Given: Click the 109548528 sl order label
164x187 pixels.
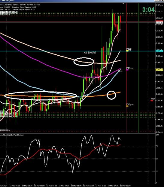Looking at the screenshot, I should point(5,130).
